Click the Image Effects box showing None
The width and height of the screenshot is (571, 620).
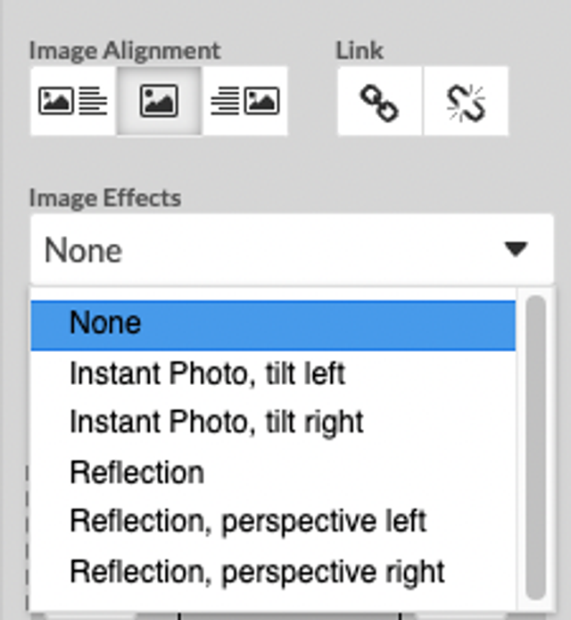(x=293, y=249)
